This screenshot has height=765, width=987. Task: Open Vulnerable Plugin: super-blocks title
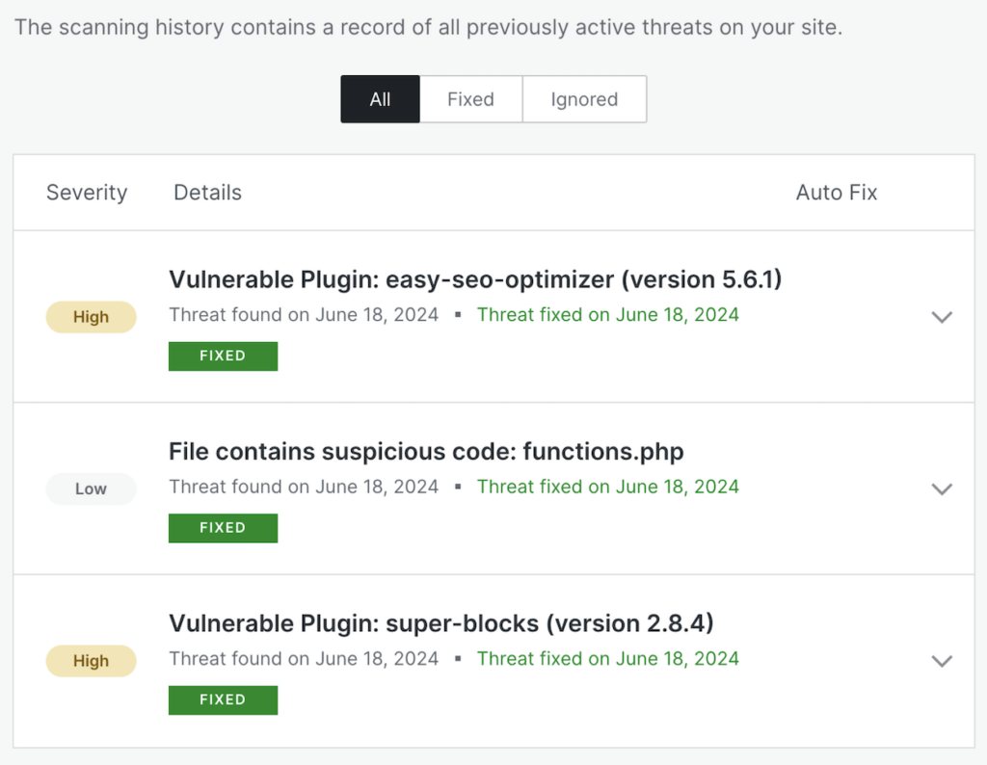[440, 624]
